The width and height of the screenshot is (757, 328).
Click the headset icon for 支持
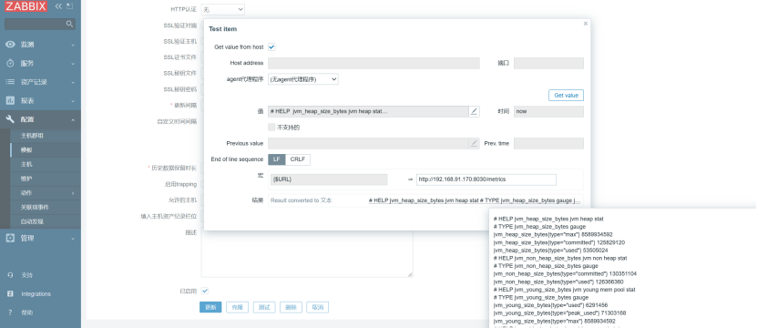pos(10,275)
